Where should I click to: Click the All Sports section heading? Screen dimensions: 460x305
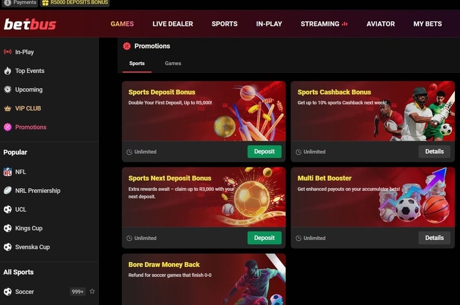[18, 272]
